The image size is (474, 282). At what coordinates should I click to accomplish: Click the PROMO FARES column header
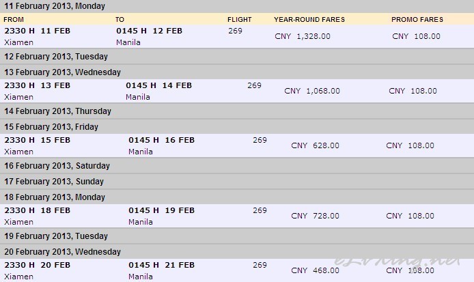pos(417,20)
